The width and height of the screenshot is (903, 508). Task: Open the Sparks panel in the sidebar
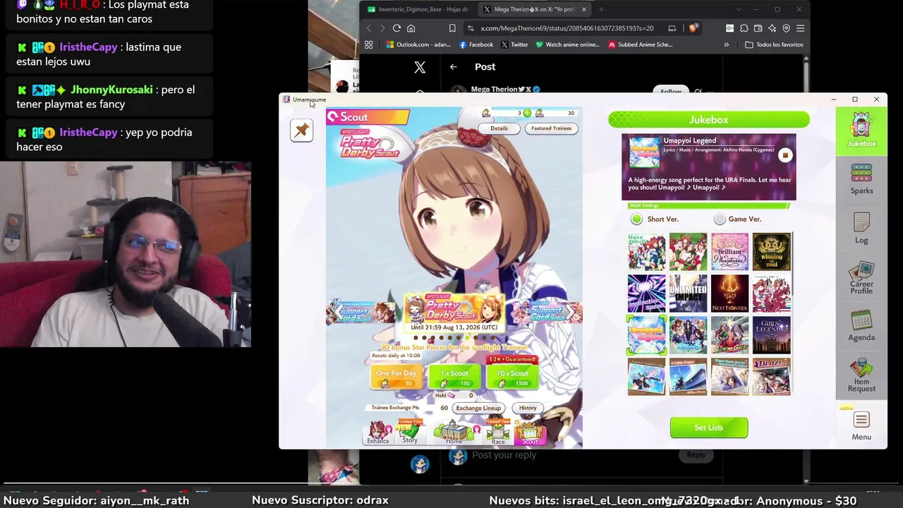point(861,179)
